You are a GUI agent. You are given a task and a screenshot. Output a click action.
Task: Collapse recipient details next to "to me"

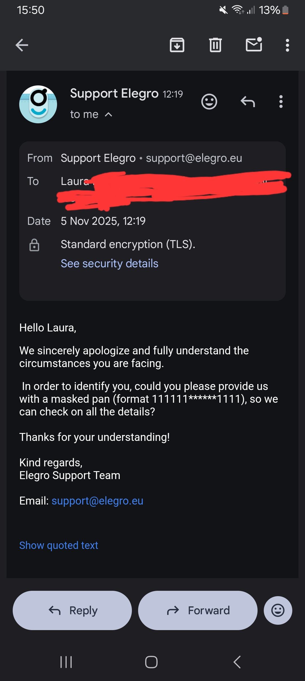point(108,115)
